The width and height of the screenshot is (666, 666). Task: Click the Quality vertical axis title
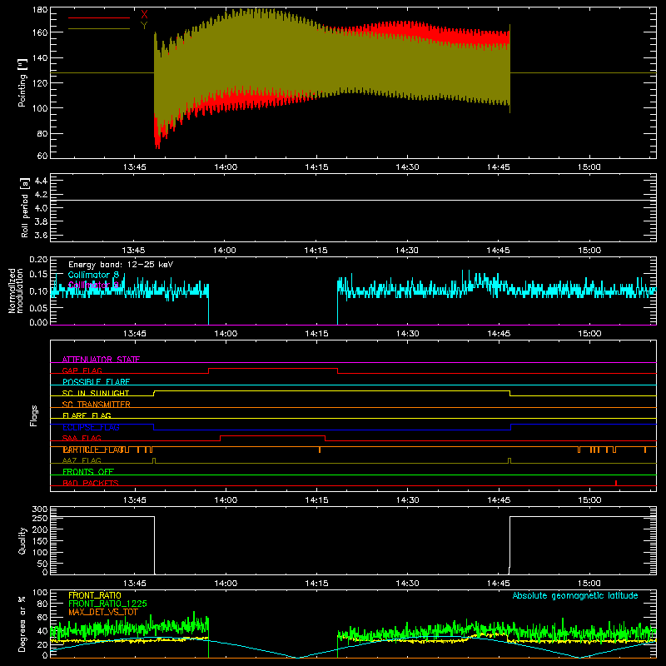(x=22, y=540)
